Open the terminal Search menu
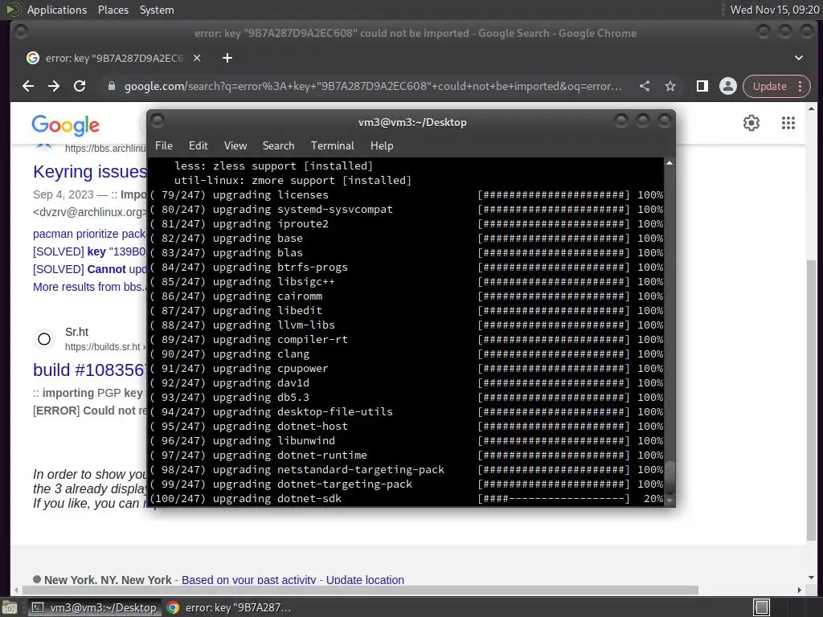The image size is (823, 617). [278, 146]
